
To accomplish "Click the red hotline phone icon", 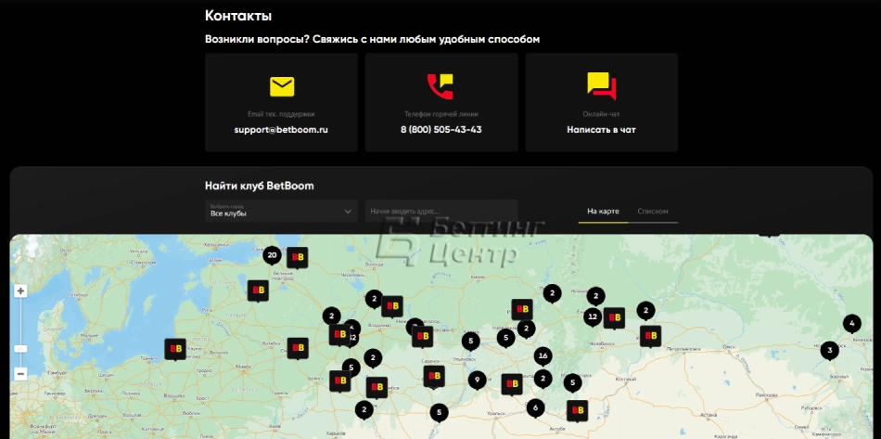I will click(x=440, y=86).
